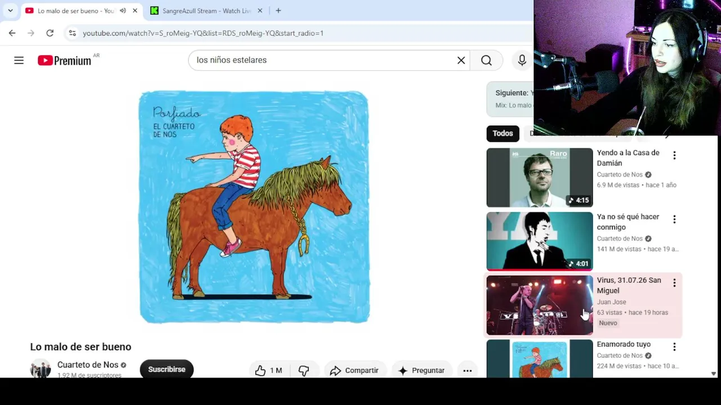721x405 pixels.
Task: Open the Ya no sé qué hacer conmigo title
Action: point(628,222)
